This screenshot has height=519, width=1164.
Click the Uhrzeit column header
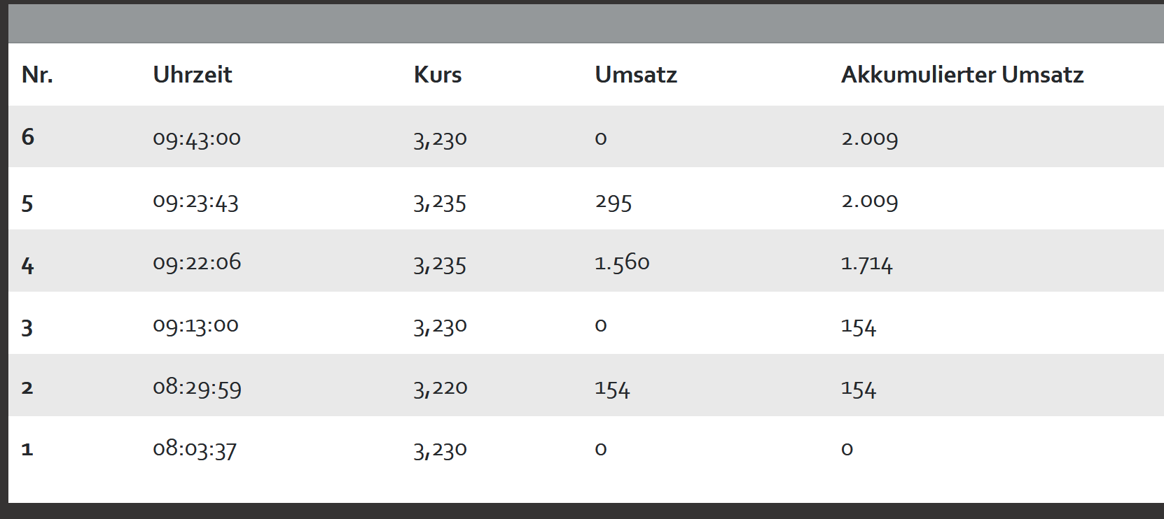point(192,75)
